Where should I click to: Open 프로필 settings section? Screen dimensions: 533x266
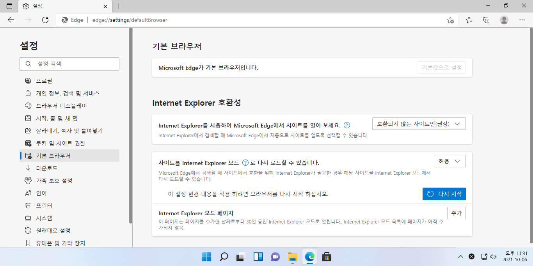(x=69, y=81)
